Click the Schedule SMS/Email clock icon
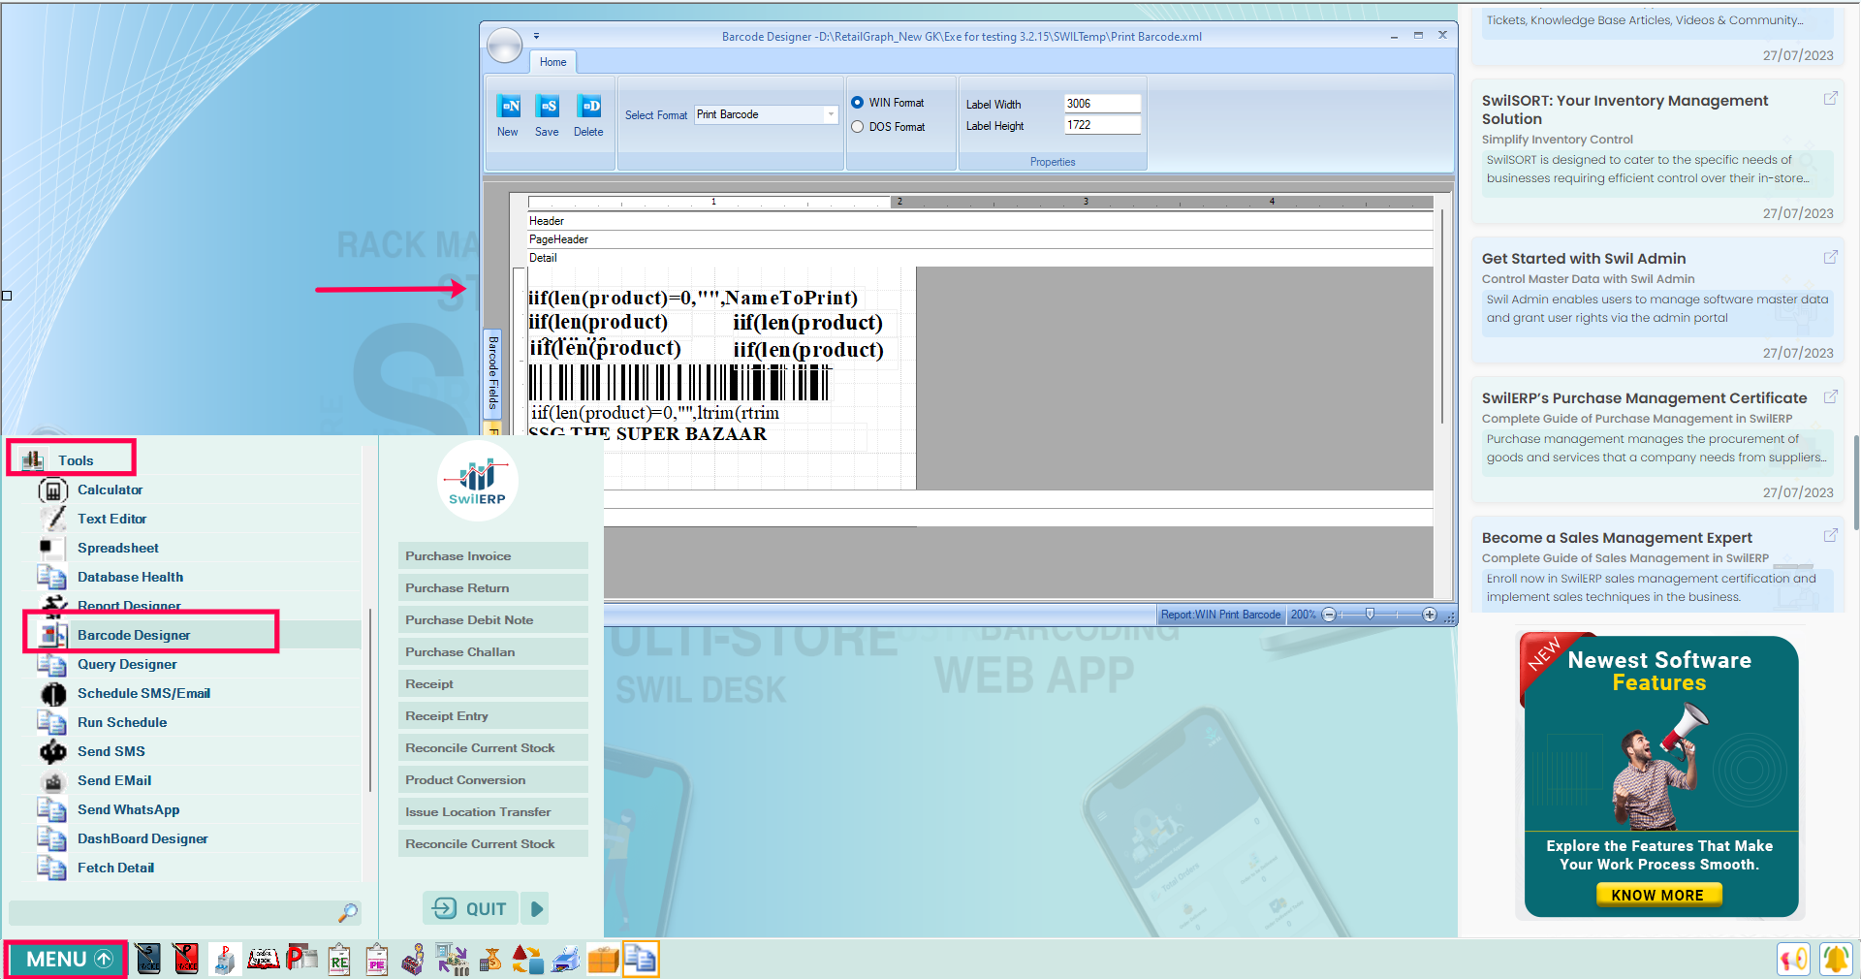 (x=53, y=694)
